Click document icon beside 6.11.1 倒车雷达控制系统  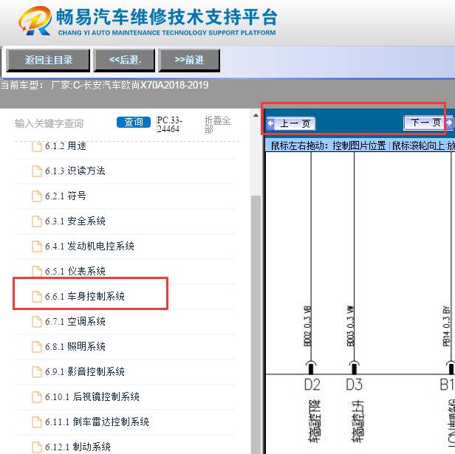click(x=37, y=422)
